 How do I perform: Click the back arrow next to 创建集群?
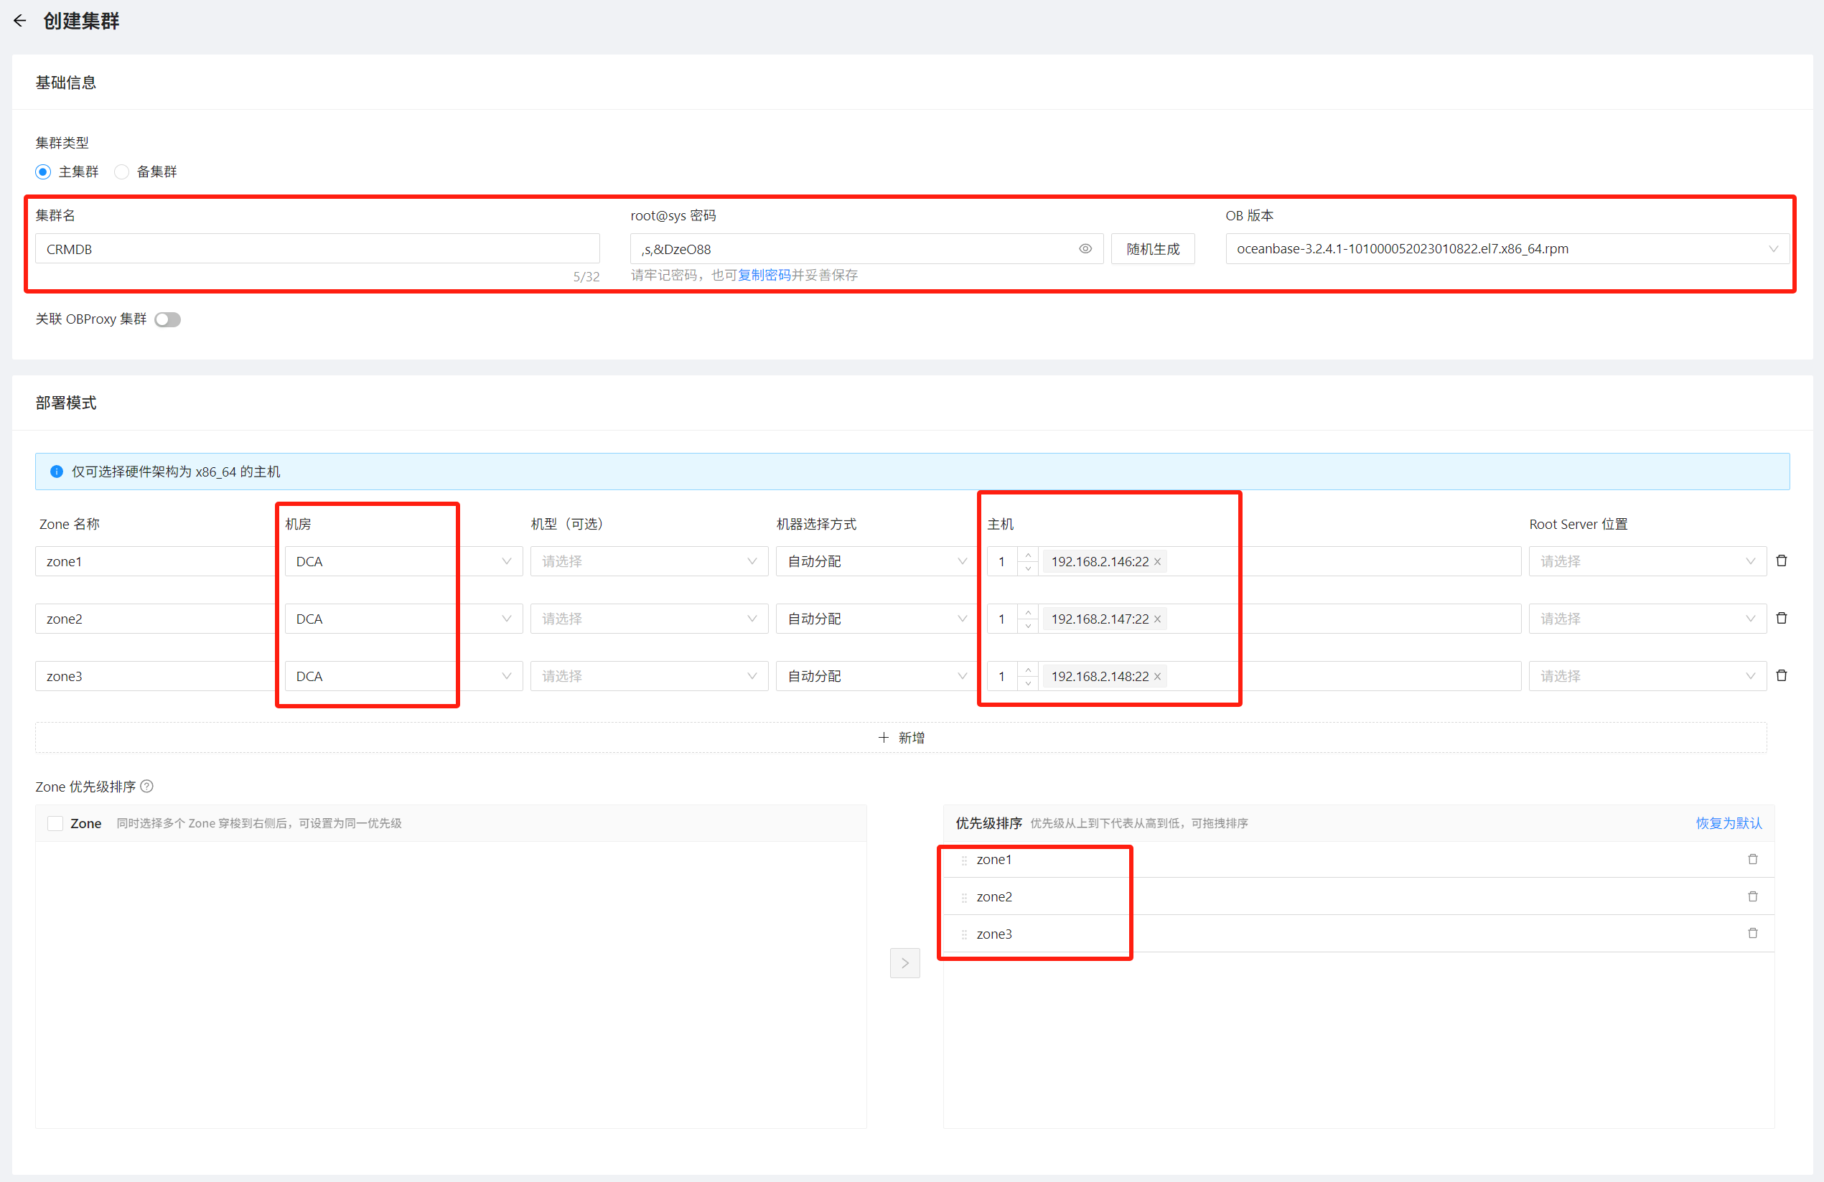click(20, 21)
